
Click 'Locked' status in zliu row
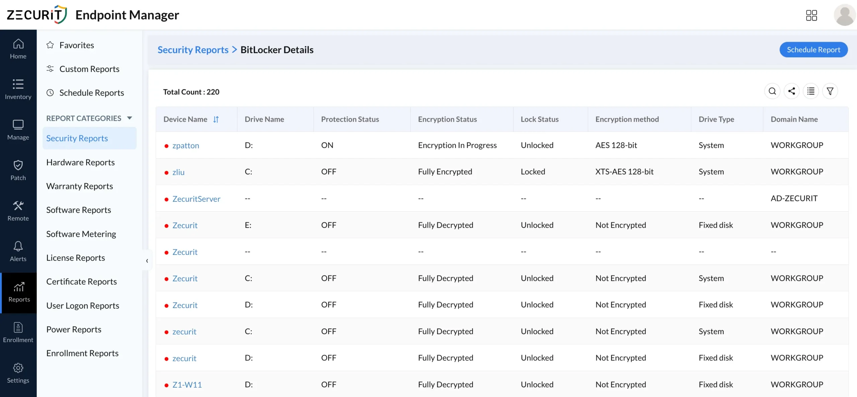[x=533, y=172]
